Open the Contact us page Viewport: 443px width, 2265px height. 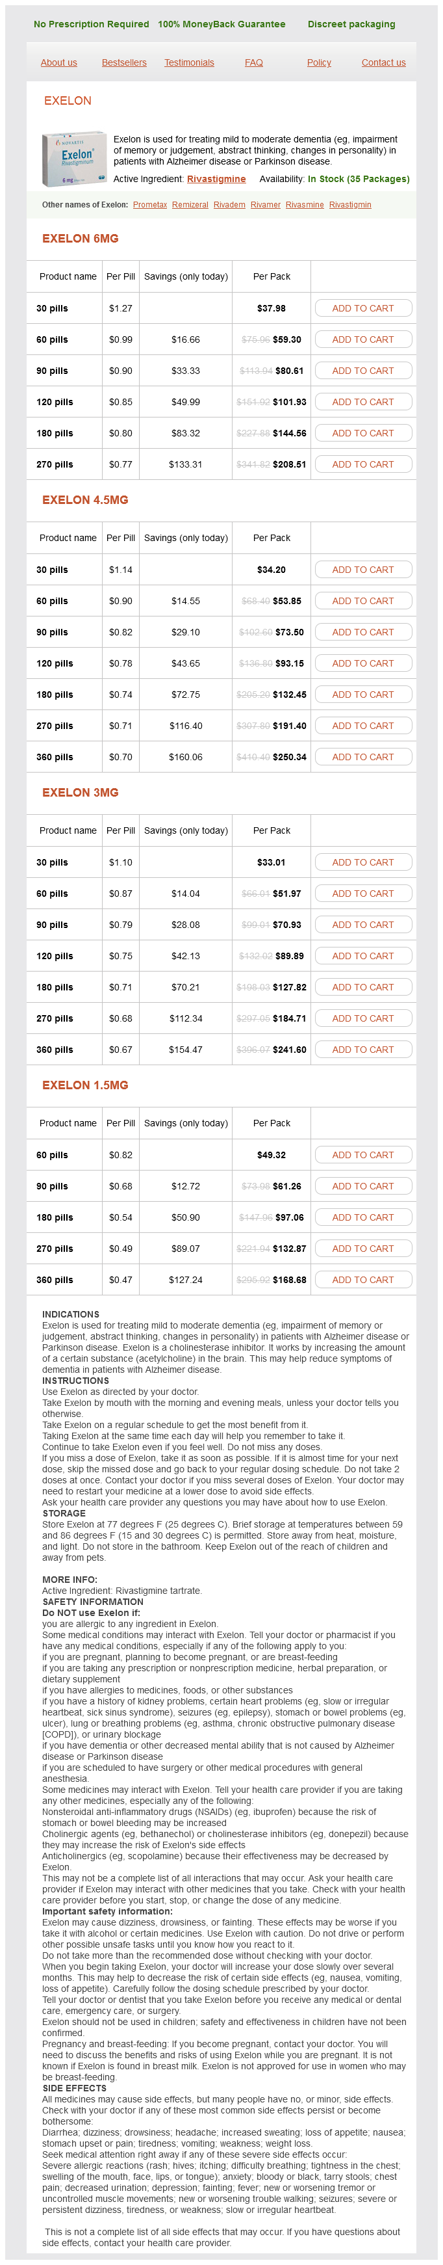point(383,62)
